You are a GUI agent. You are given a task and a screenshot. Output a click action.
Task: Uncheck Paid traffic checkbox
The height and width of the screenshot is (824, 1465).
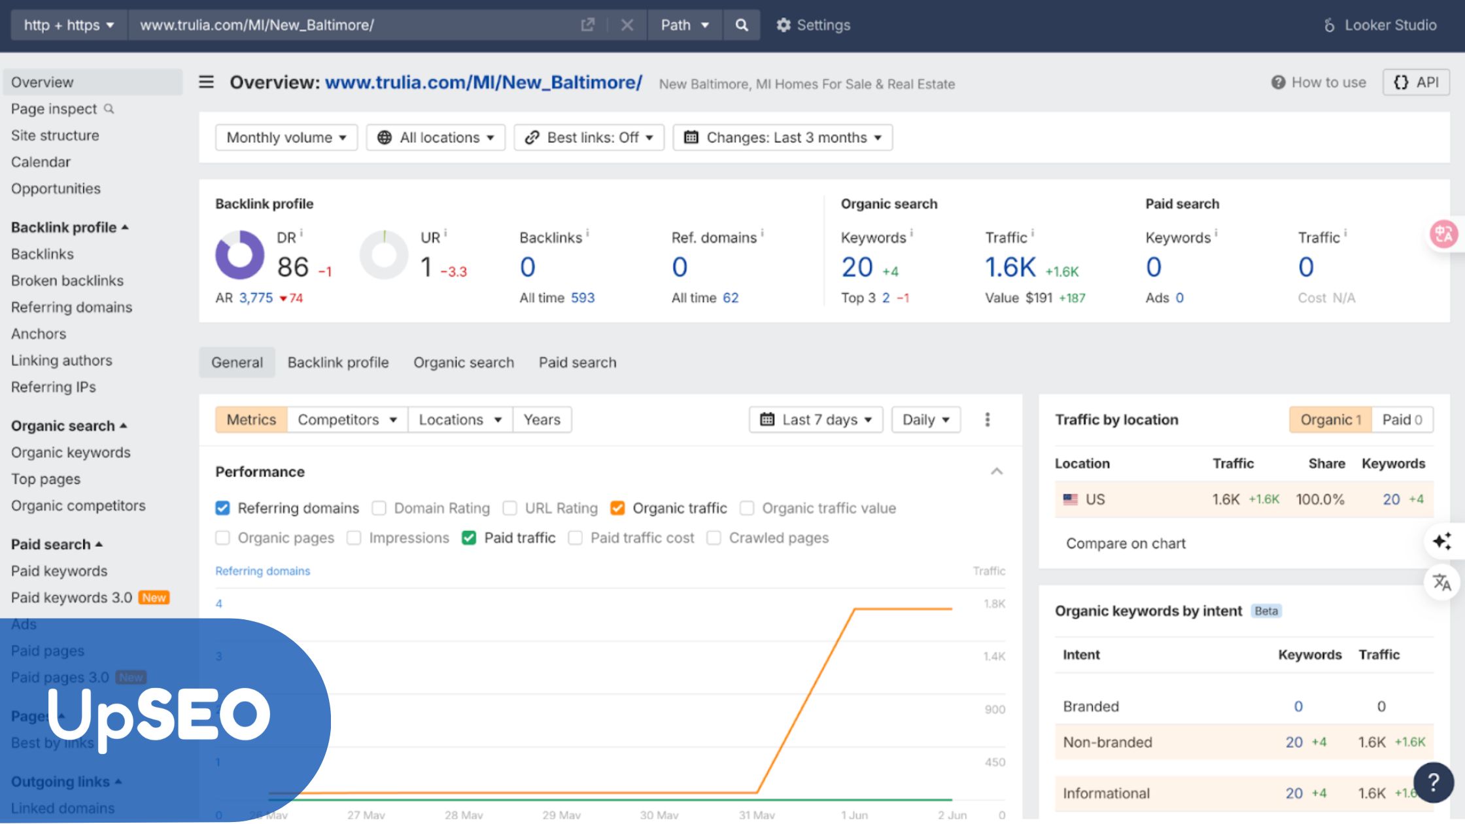pyautogui.click(x=469, y=538)
